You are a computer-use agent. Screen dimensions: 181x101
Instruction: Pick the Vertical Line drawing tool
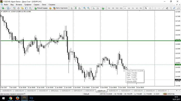click(155, 8)
